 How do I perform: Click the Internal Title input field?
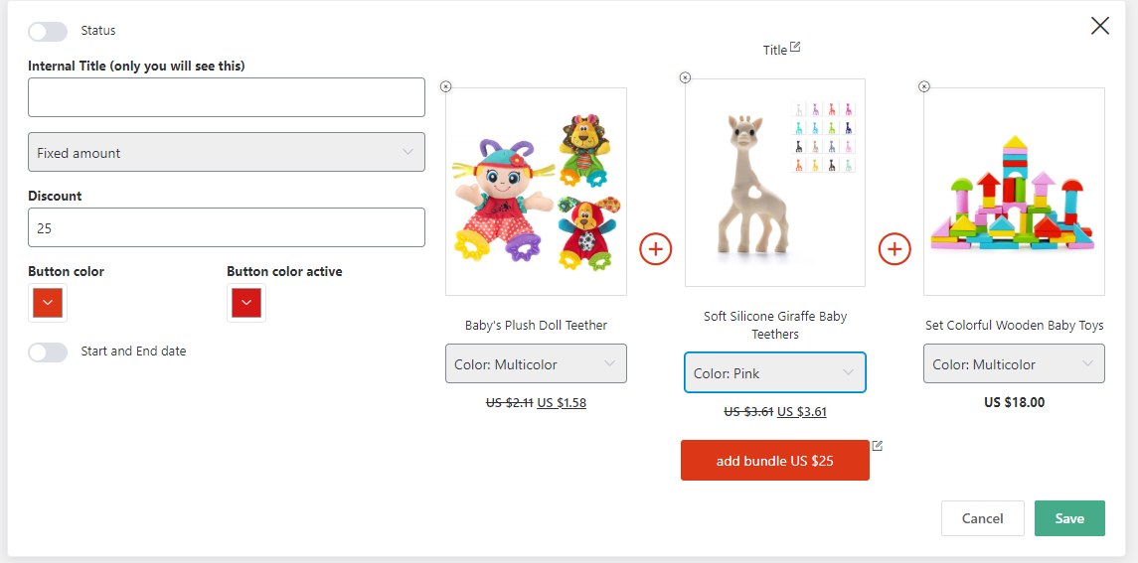[x=227, y=97]
